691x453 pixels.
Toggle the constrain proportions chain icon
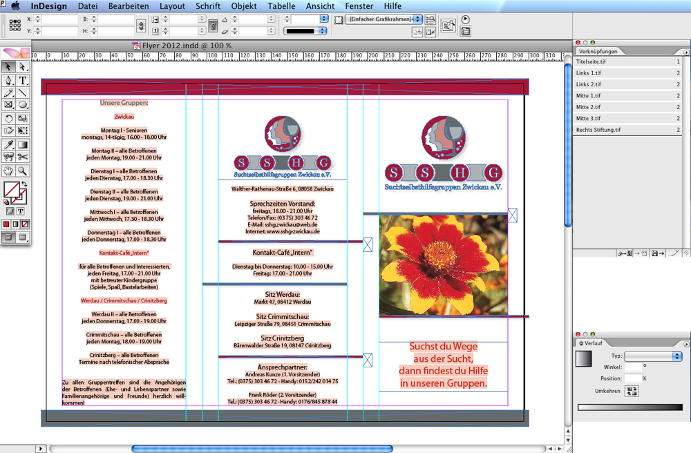(x=141, y=26)
